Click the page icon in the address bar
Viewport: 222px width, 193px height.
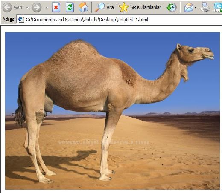20,19
